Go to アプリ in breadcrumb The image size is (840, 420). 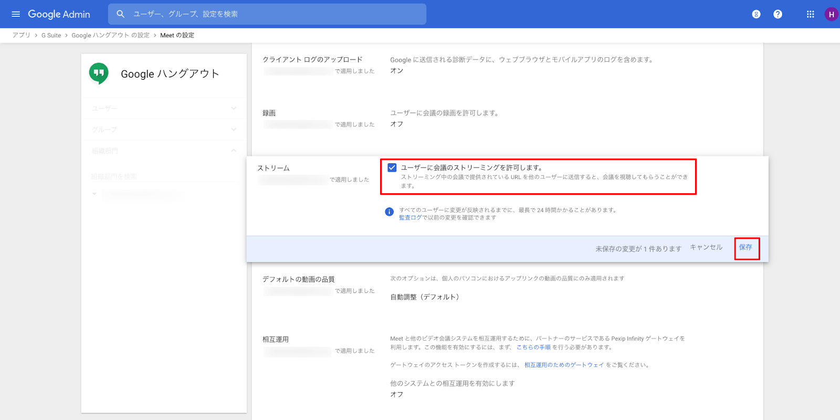click(22, 35)
